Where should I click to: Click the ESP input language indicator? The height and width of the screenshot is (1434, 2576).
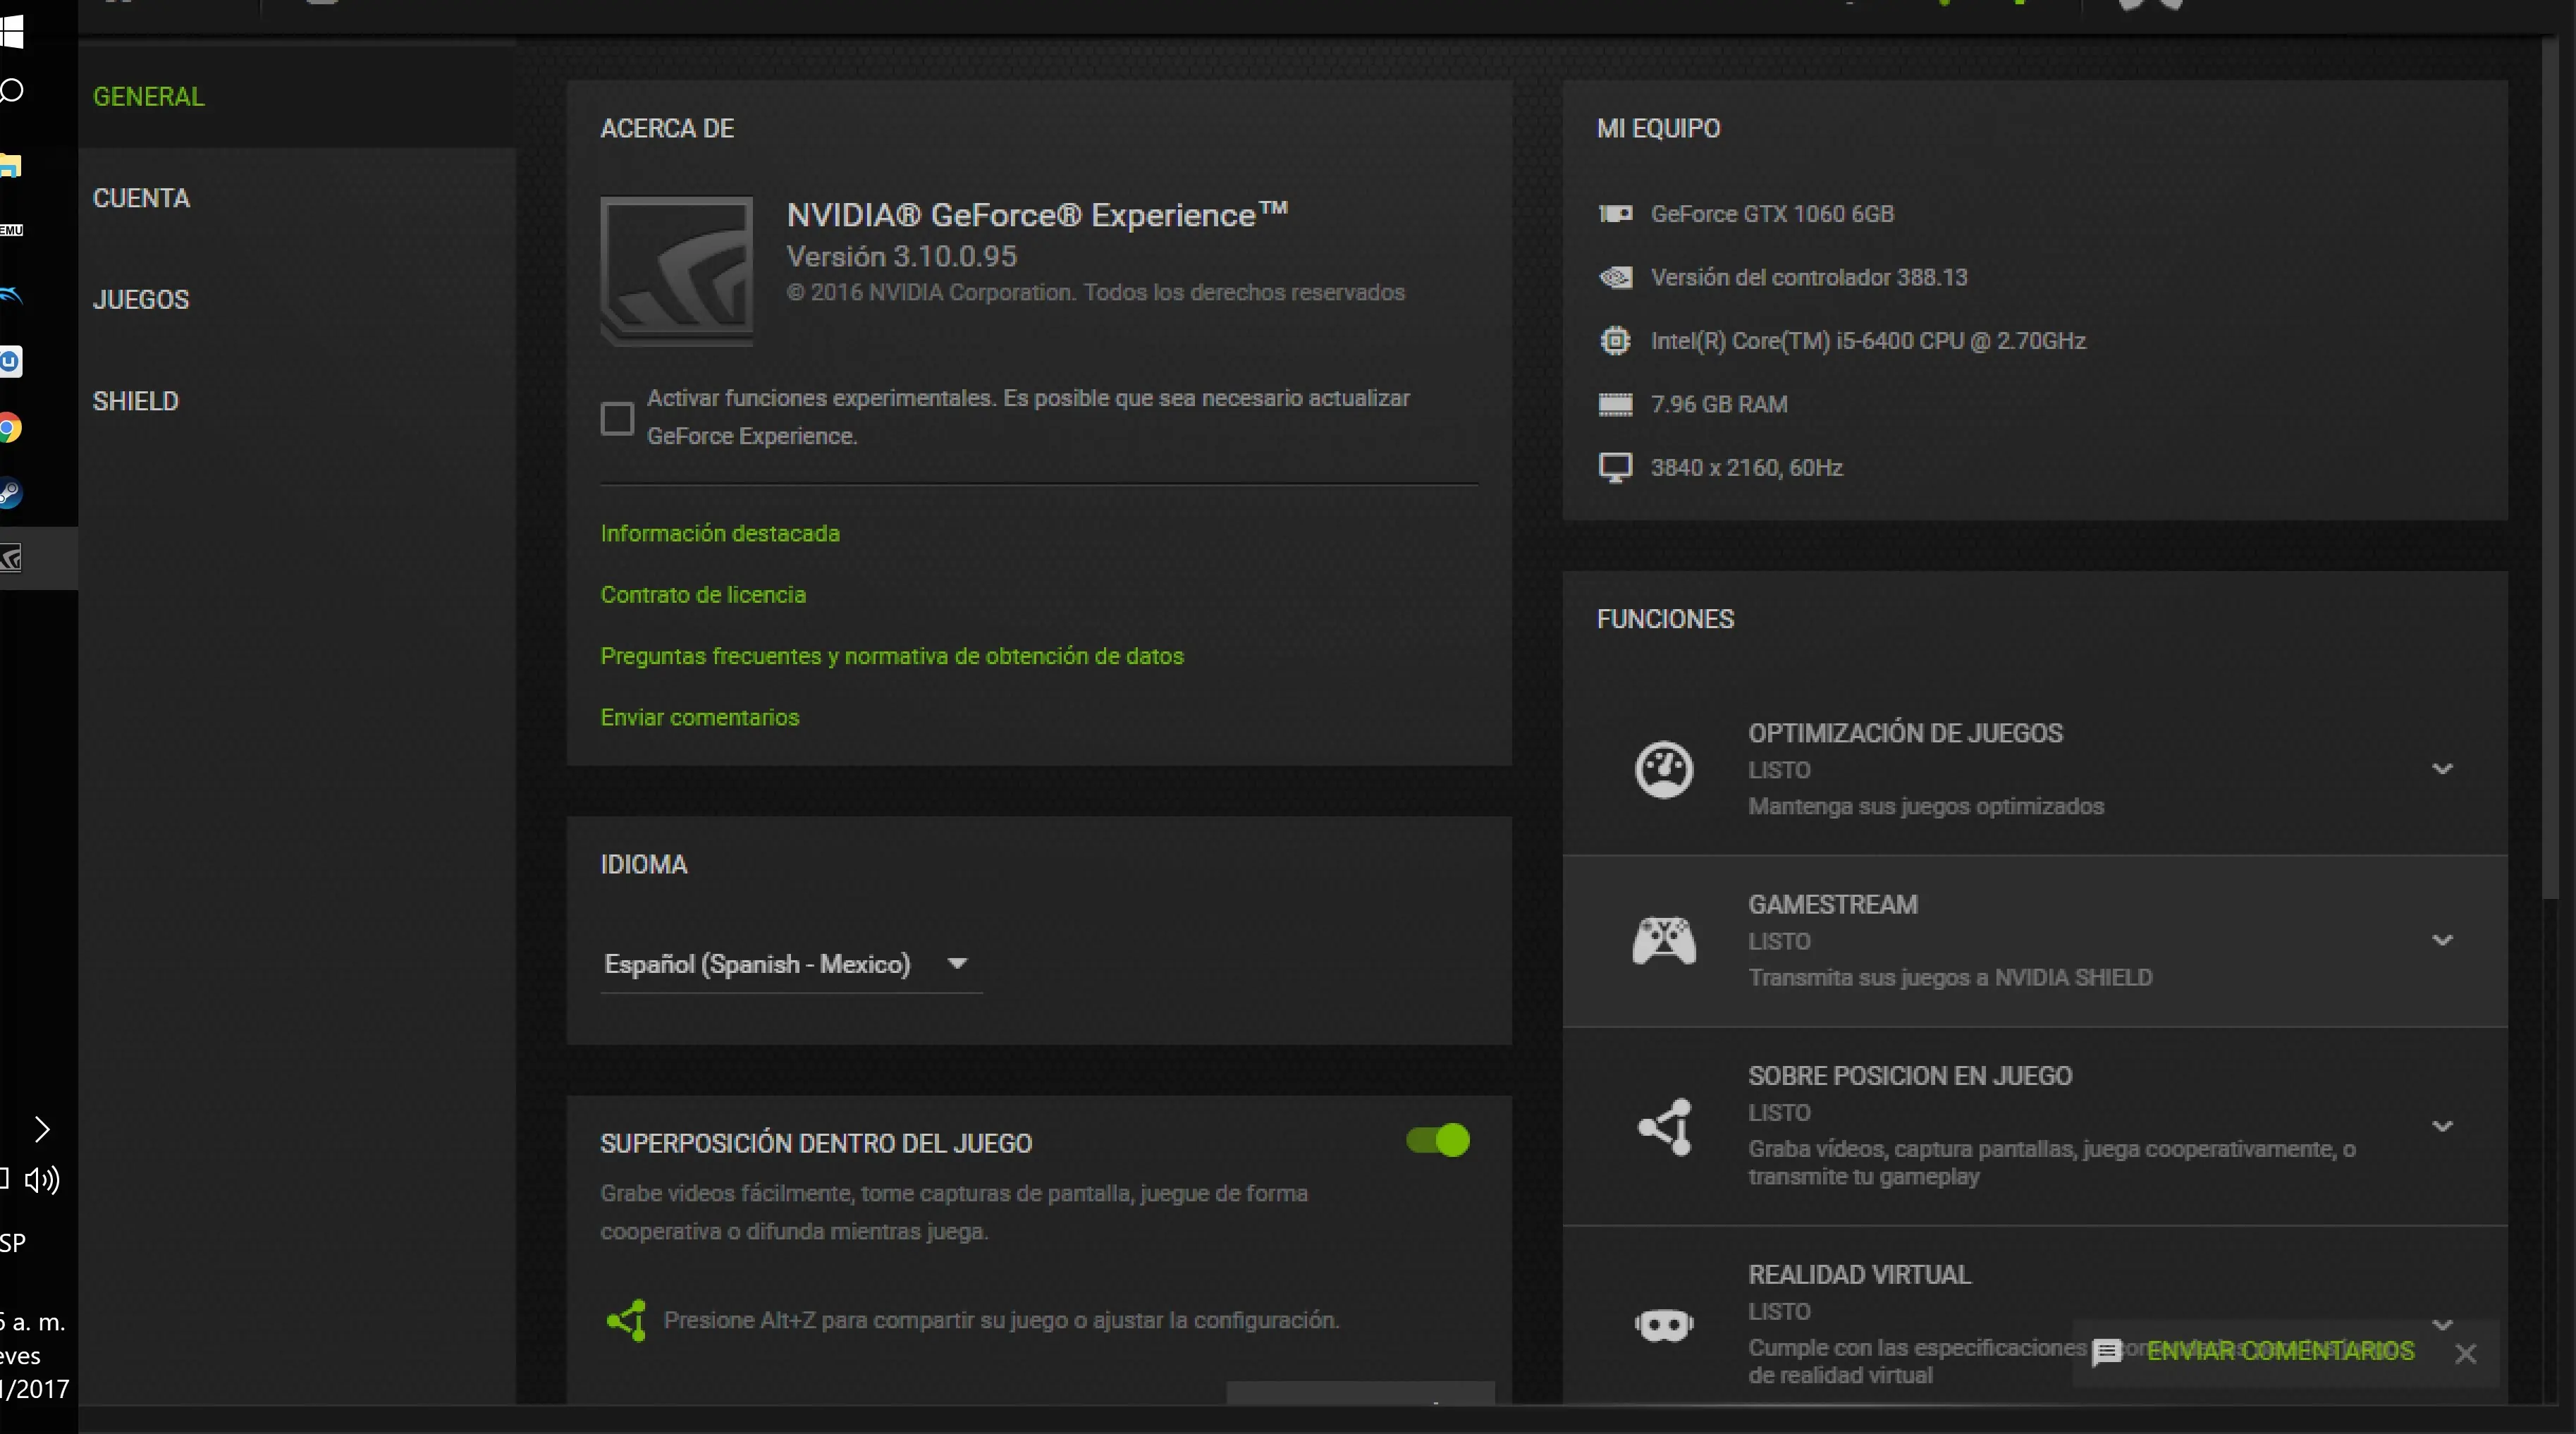[x=13, y=1243]
